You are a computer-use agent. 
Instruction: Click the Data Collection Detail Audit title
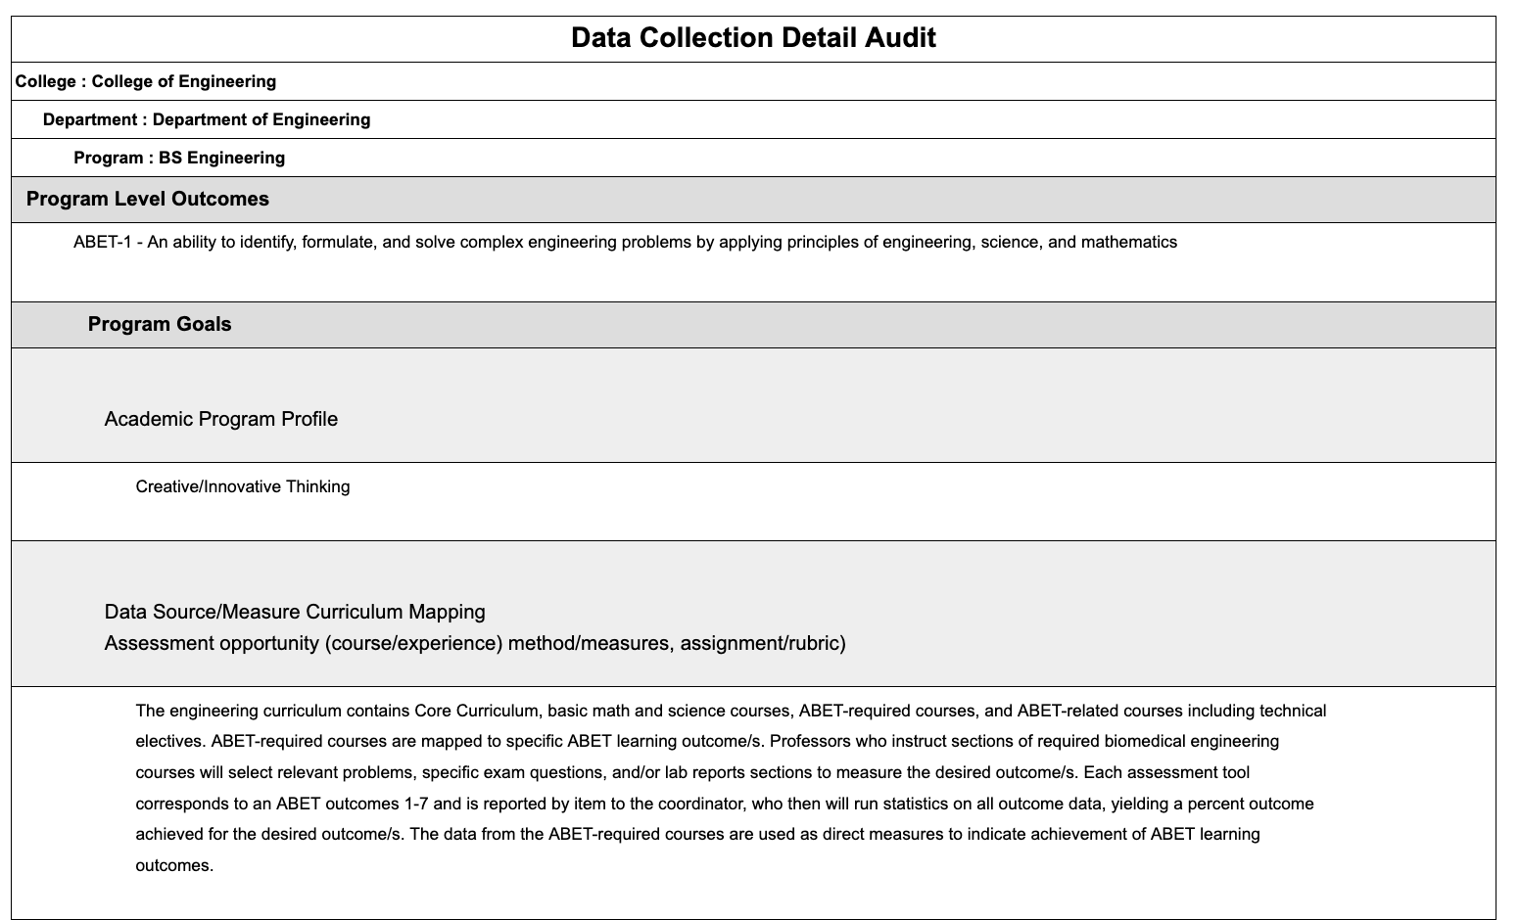[x=752, y=38]
